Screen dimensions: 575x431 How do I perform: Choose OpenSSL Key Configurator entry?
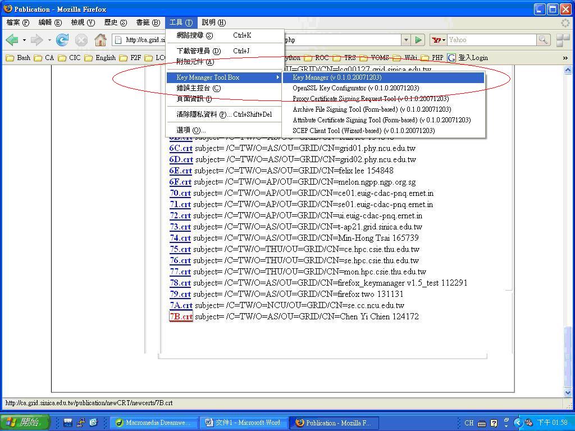click(x=384, y=88)
